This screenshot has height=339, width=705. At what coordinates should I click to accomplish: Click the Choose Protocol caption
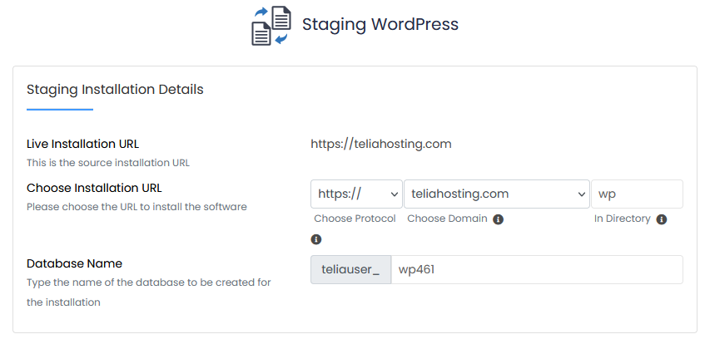pos(355,219)
